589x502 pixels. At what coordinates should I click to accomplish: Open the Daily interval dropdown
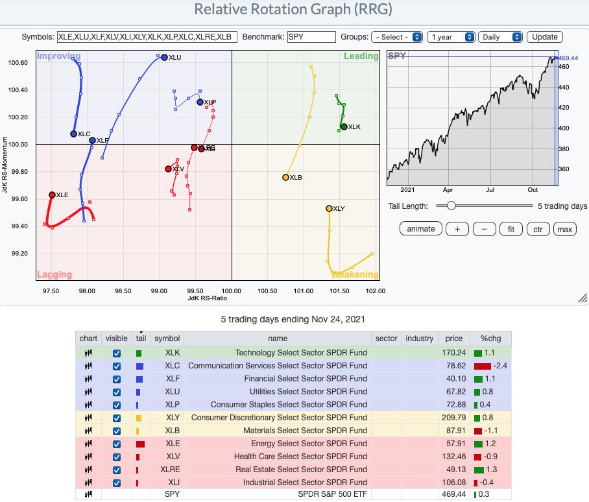tap(500, 37)
